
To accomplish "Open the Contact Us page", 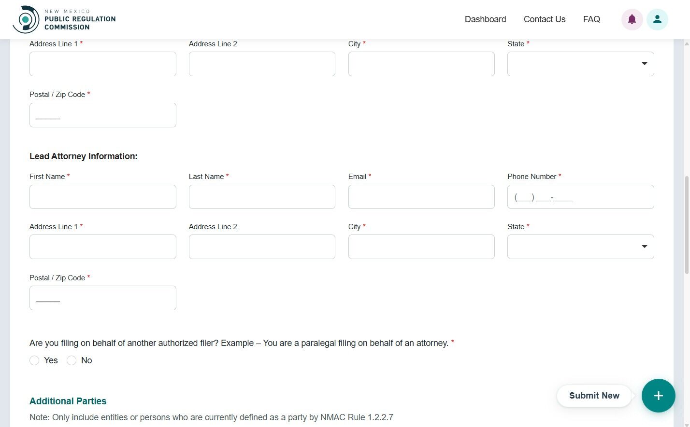I will pos(544,19).
